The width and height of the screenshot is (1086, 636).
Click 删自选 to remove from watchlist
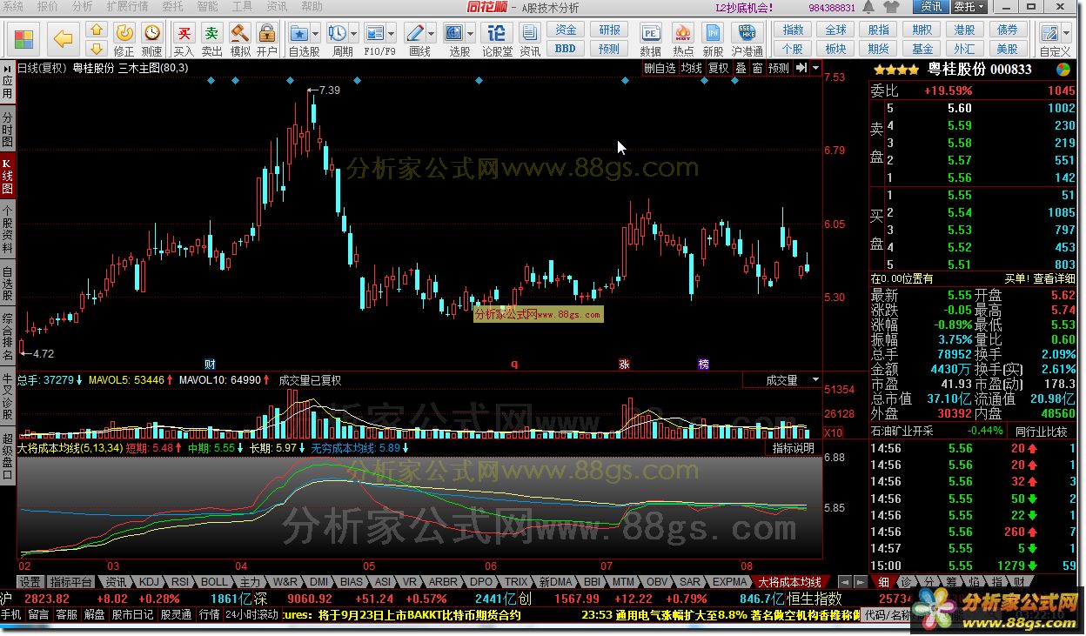coord(660,68)
